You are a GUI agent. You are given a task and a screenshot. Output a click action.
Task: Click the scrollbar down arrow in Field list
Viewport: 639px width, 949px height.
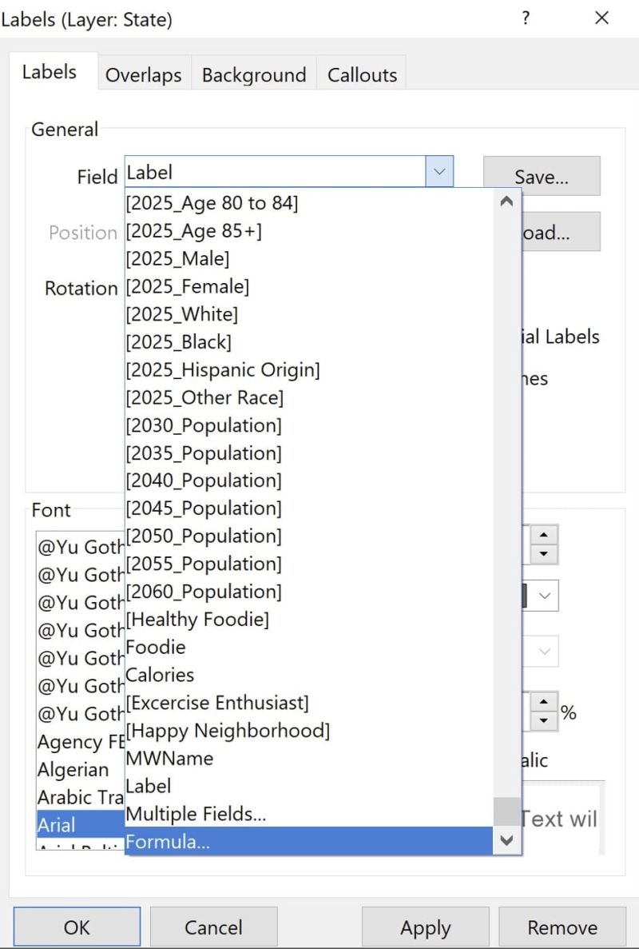click(x=506, y=840)
